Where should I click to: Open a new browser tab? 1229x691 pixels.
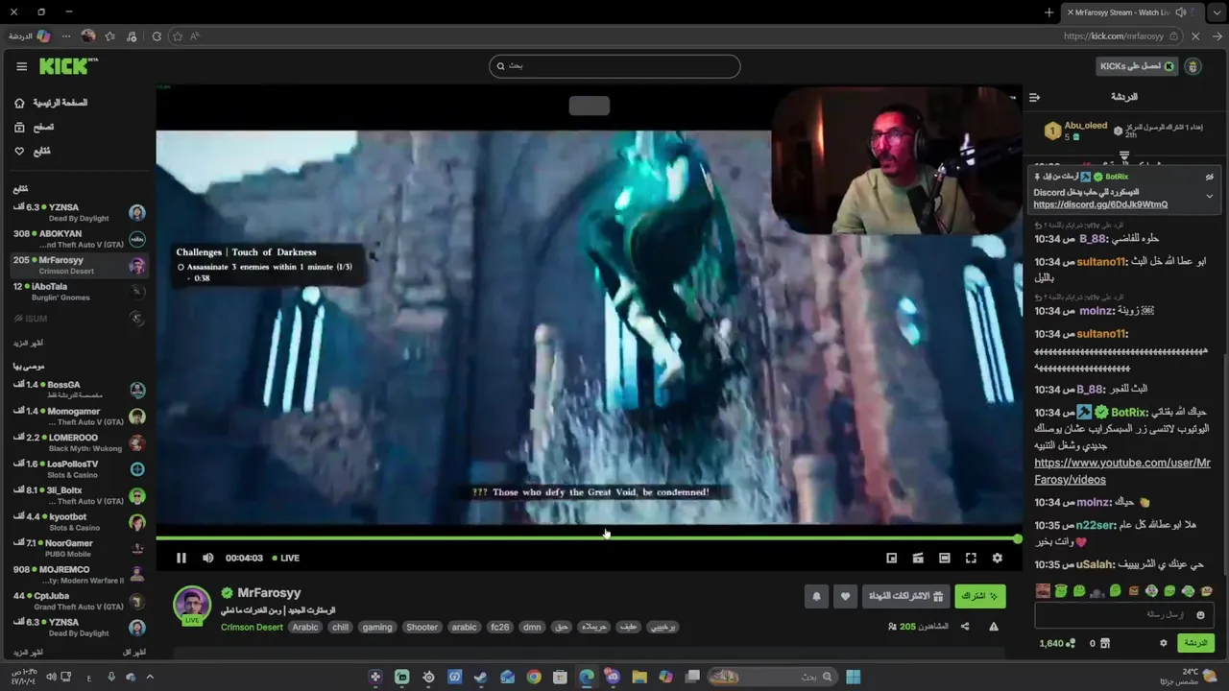(x=1048, y=12)
